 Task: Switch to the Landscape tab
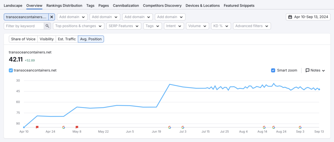(13, 6)
